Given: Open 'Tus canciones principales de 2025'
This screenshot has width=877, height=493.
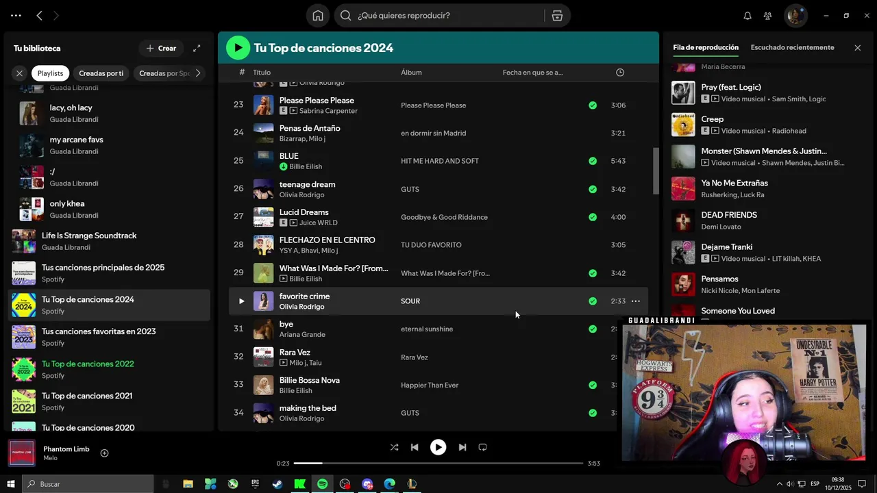Looking at the screenshot, I should pos(110,273).
